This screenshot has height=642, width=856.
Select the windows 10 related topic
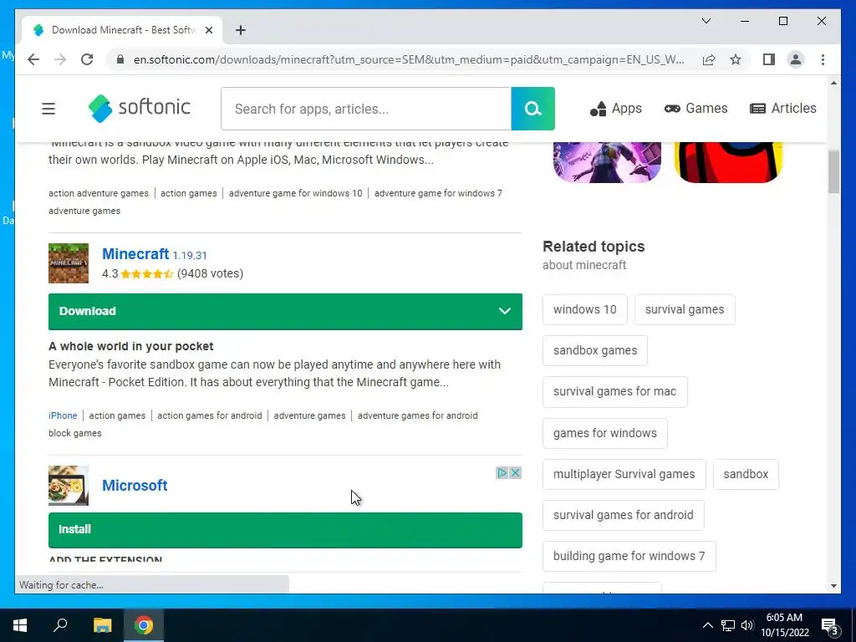(x=584, y=309)
